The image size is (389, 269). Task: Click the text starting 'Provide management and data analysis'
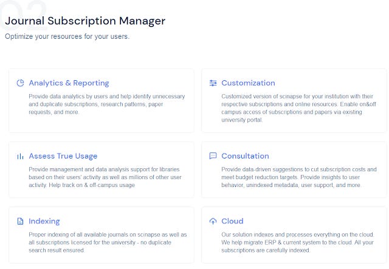pos(105,177)
